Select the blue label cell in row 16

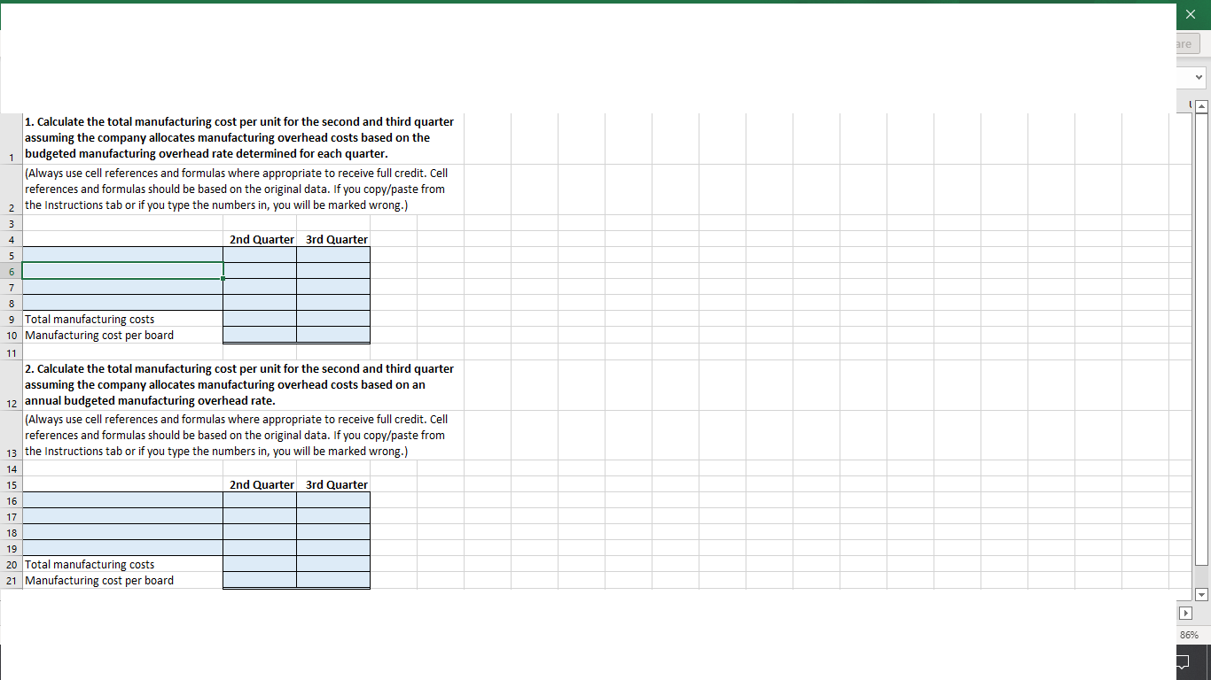tap(122, 500)
